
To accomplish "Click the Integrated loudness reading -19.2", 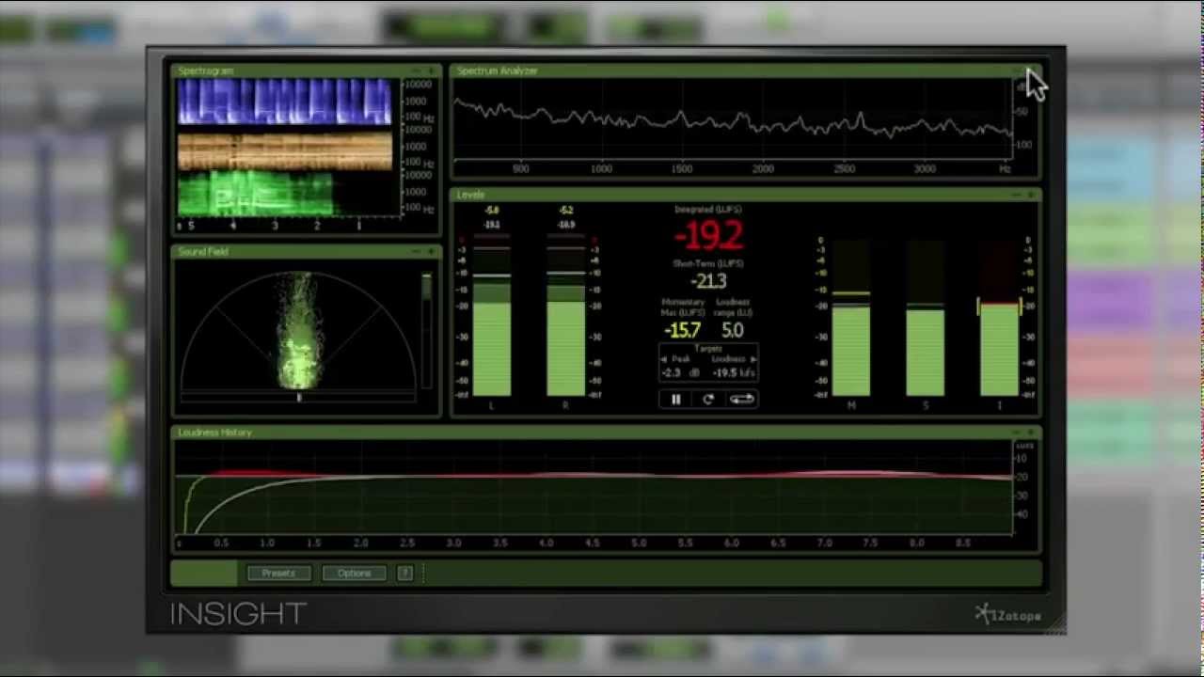I will 708,235.
